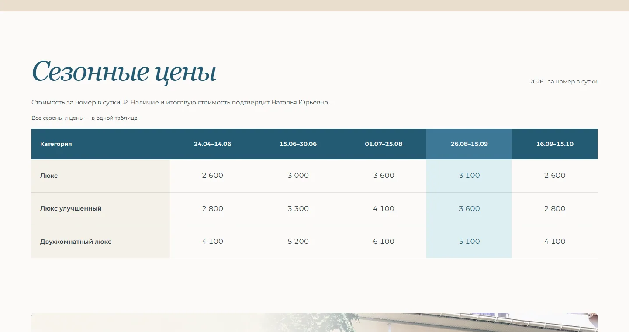Screen dimensions: 629x332
Task: Select the 24.04–14.06 column header
Action: click(213, 144)
